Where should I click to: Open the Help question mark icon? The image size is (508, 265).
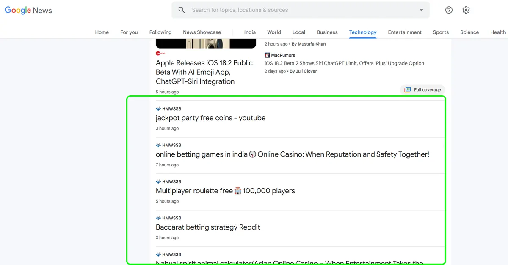coord(449,10)
